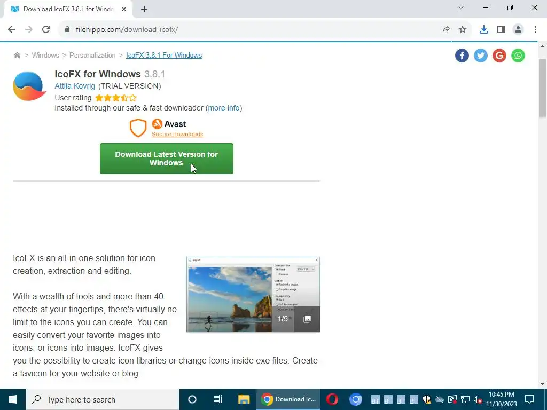The height and width of the screenshot is (410, 547).
Task: Open the Personalization breadcrumb link
Action: click(92, 56)
